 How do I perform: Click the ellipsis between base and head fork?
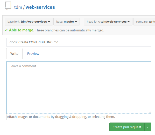[82, 22]
